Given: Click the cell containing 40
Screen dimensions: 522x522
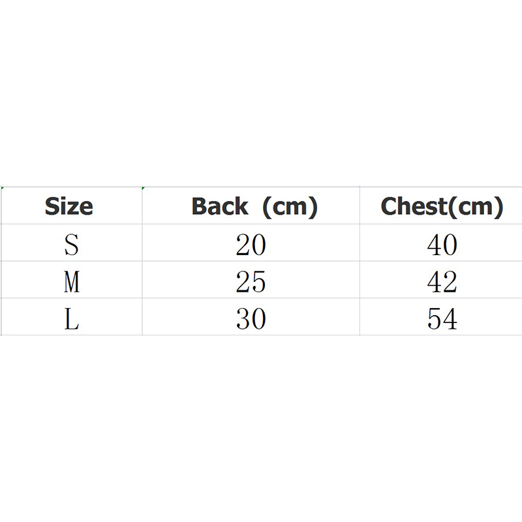Looking at the screenshot, I should click(x=442, y=245).
